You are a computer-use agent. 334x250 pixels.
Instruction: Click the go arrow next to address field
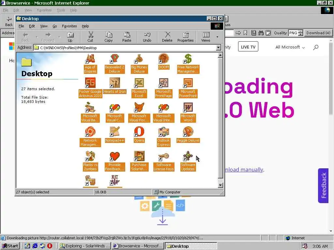point(238,33)
